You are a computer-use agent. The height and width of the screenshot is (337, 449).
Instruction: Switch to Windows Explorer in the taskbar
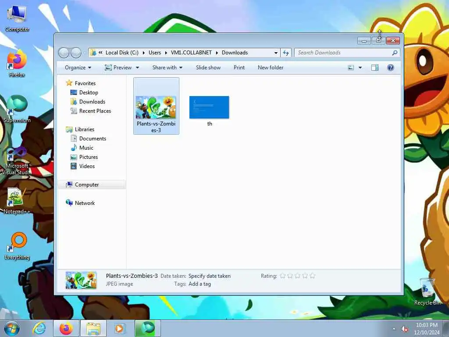(93, 328)
